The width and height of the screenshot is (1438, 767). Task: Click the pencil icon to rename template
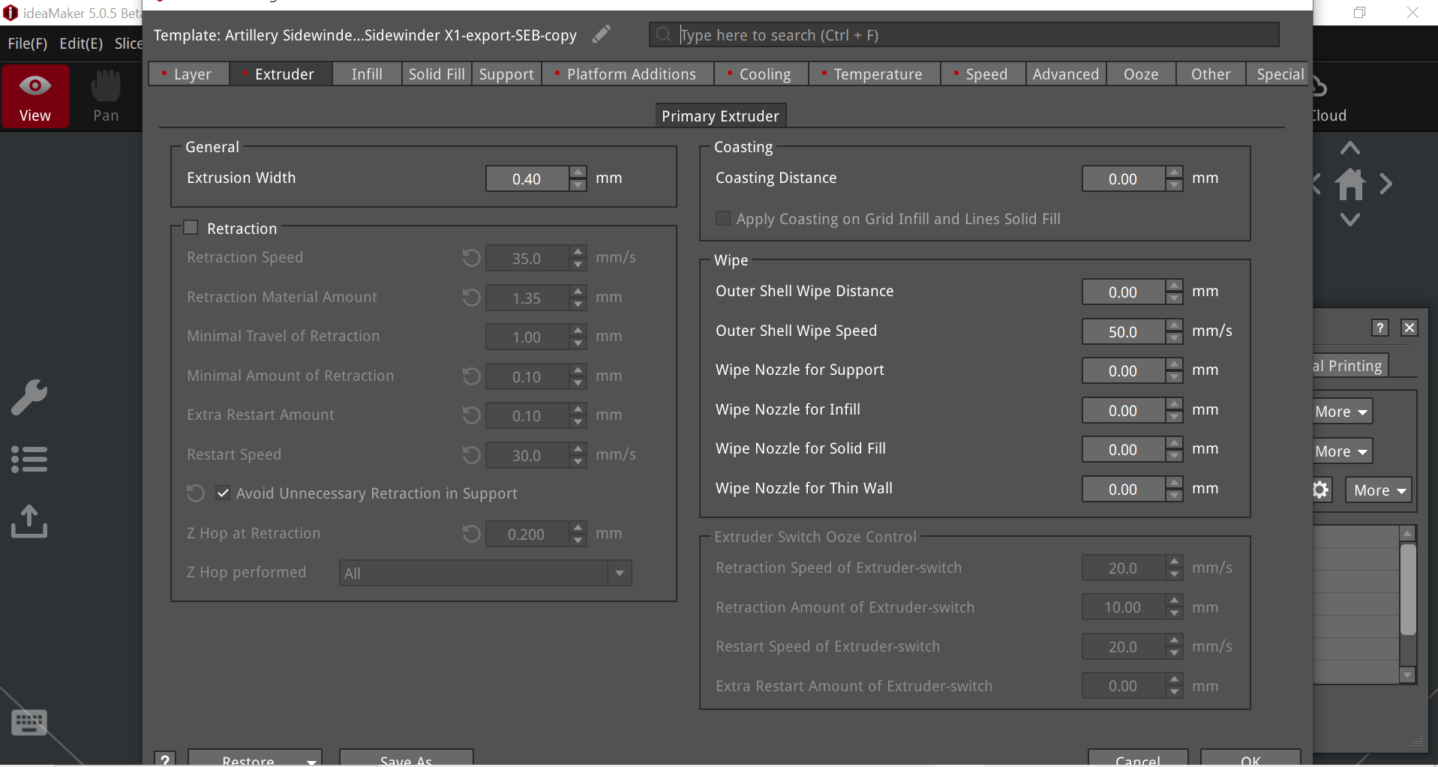tap(602, 34)
